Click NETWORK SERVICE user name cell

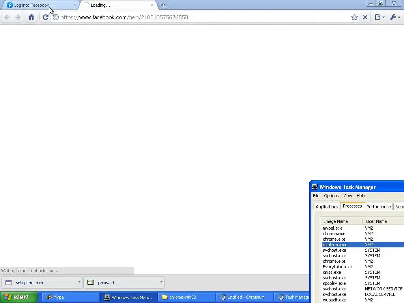[x=383, y=289]
